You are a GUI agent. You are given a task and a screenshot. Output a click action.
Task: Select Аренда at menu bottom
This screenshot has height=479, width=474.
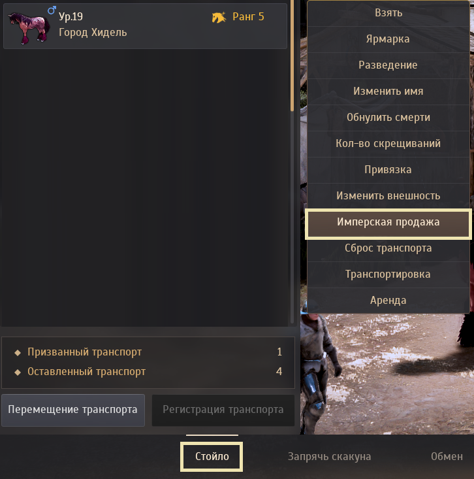[388, 301]
